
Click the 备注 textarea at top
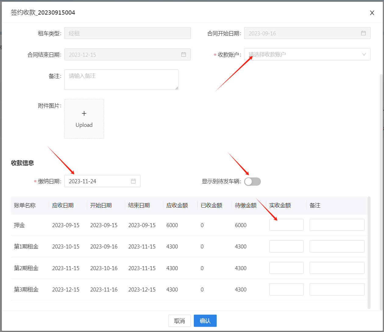pos(121,80)
